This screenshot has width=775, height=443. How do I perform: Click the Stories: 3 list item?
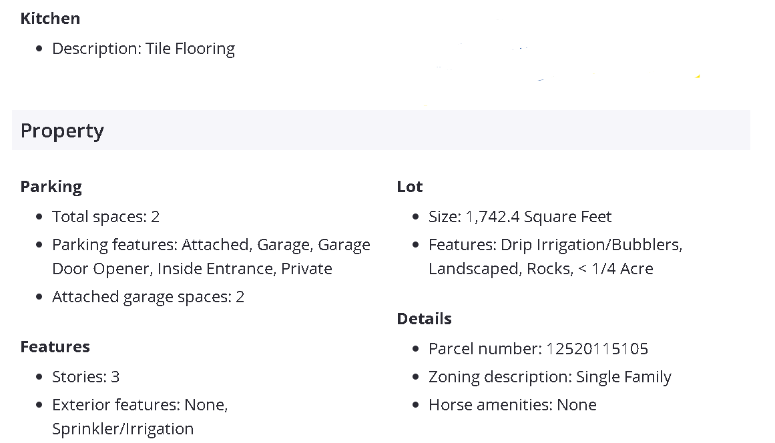pyautogui.click(x=85, y=377)
